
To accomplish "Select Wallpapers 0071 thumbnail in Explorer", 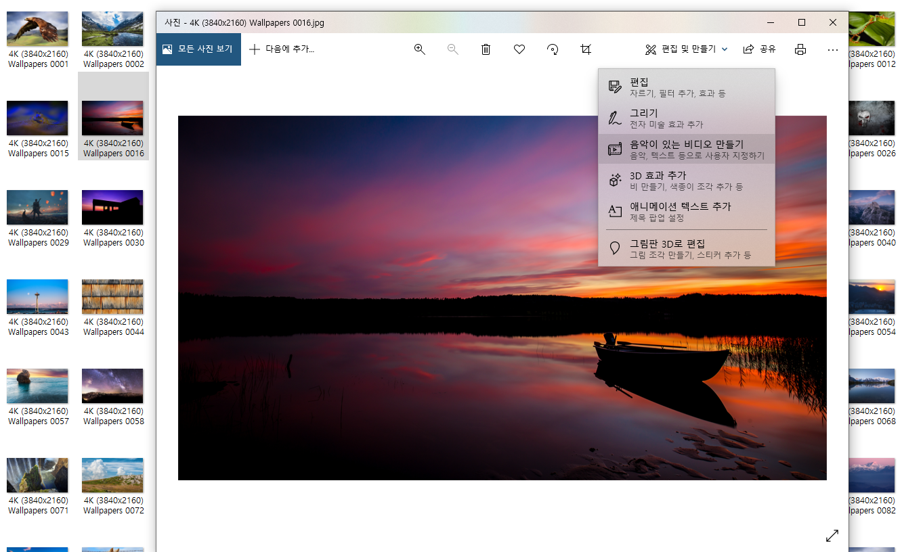I will pos(38,475).
